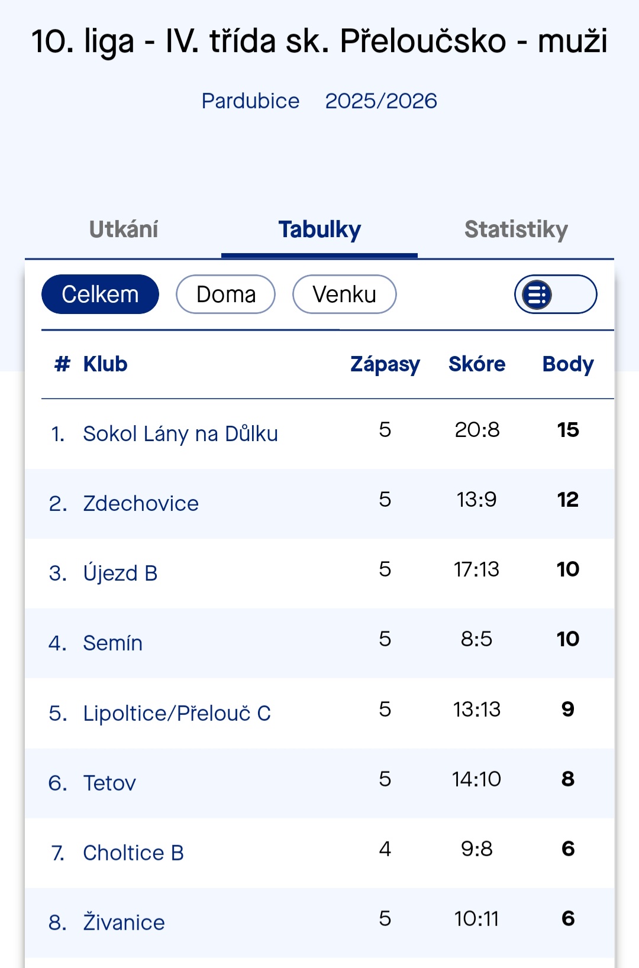Select the Celkem filter
The height and width of the screenshot is (968, 639).
(100, 294)
